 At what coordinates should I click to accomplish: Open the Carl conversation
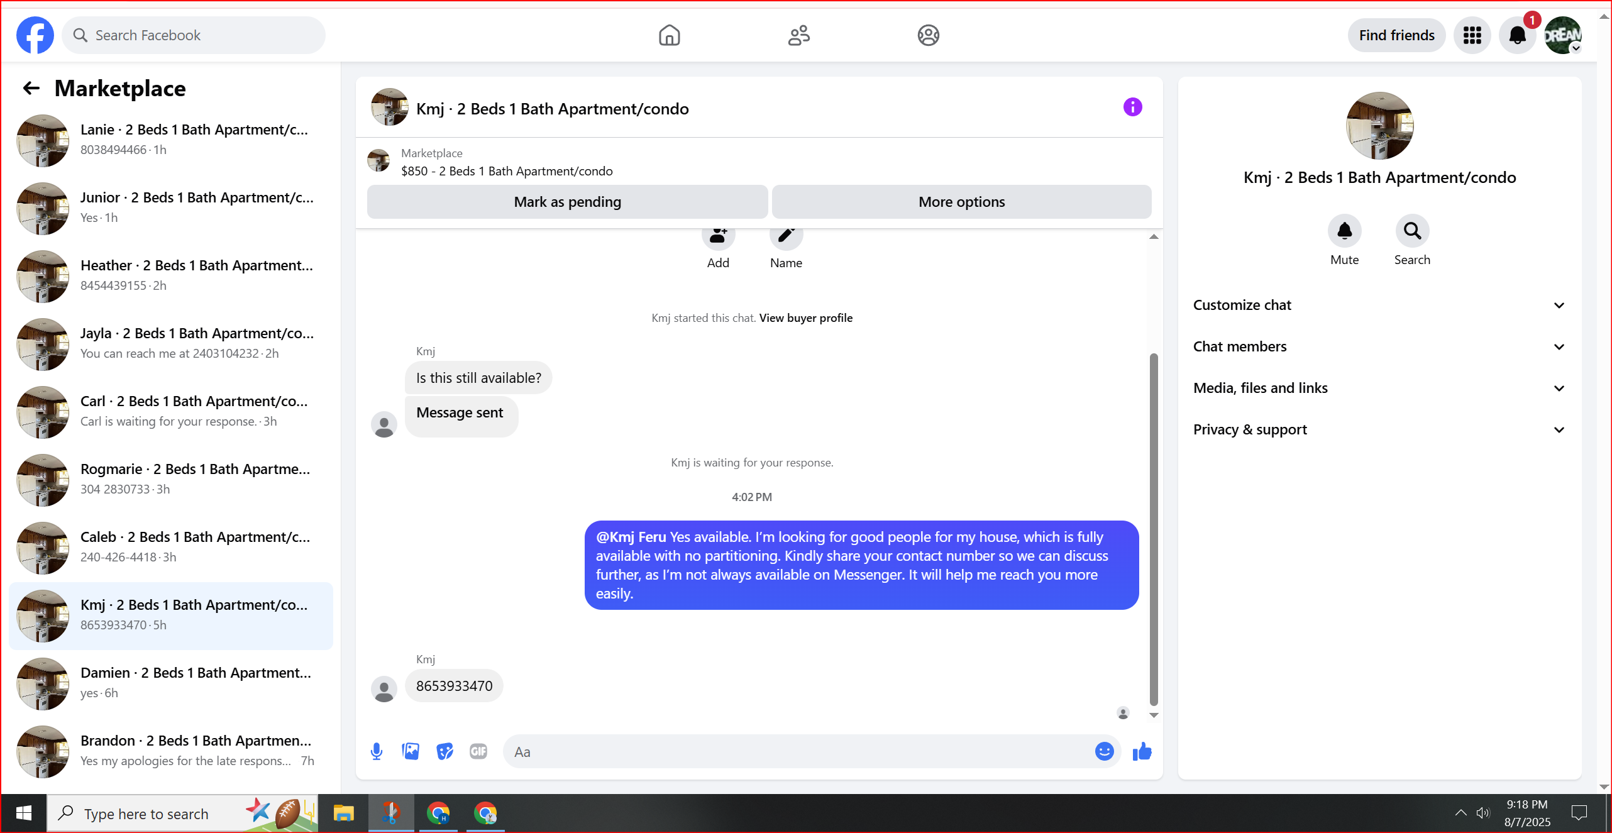coord(171,412)
